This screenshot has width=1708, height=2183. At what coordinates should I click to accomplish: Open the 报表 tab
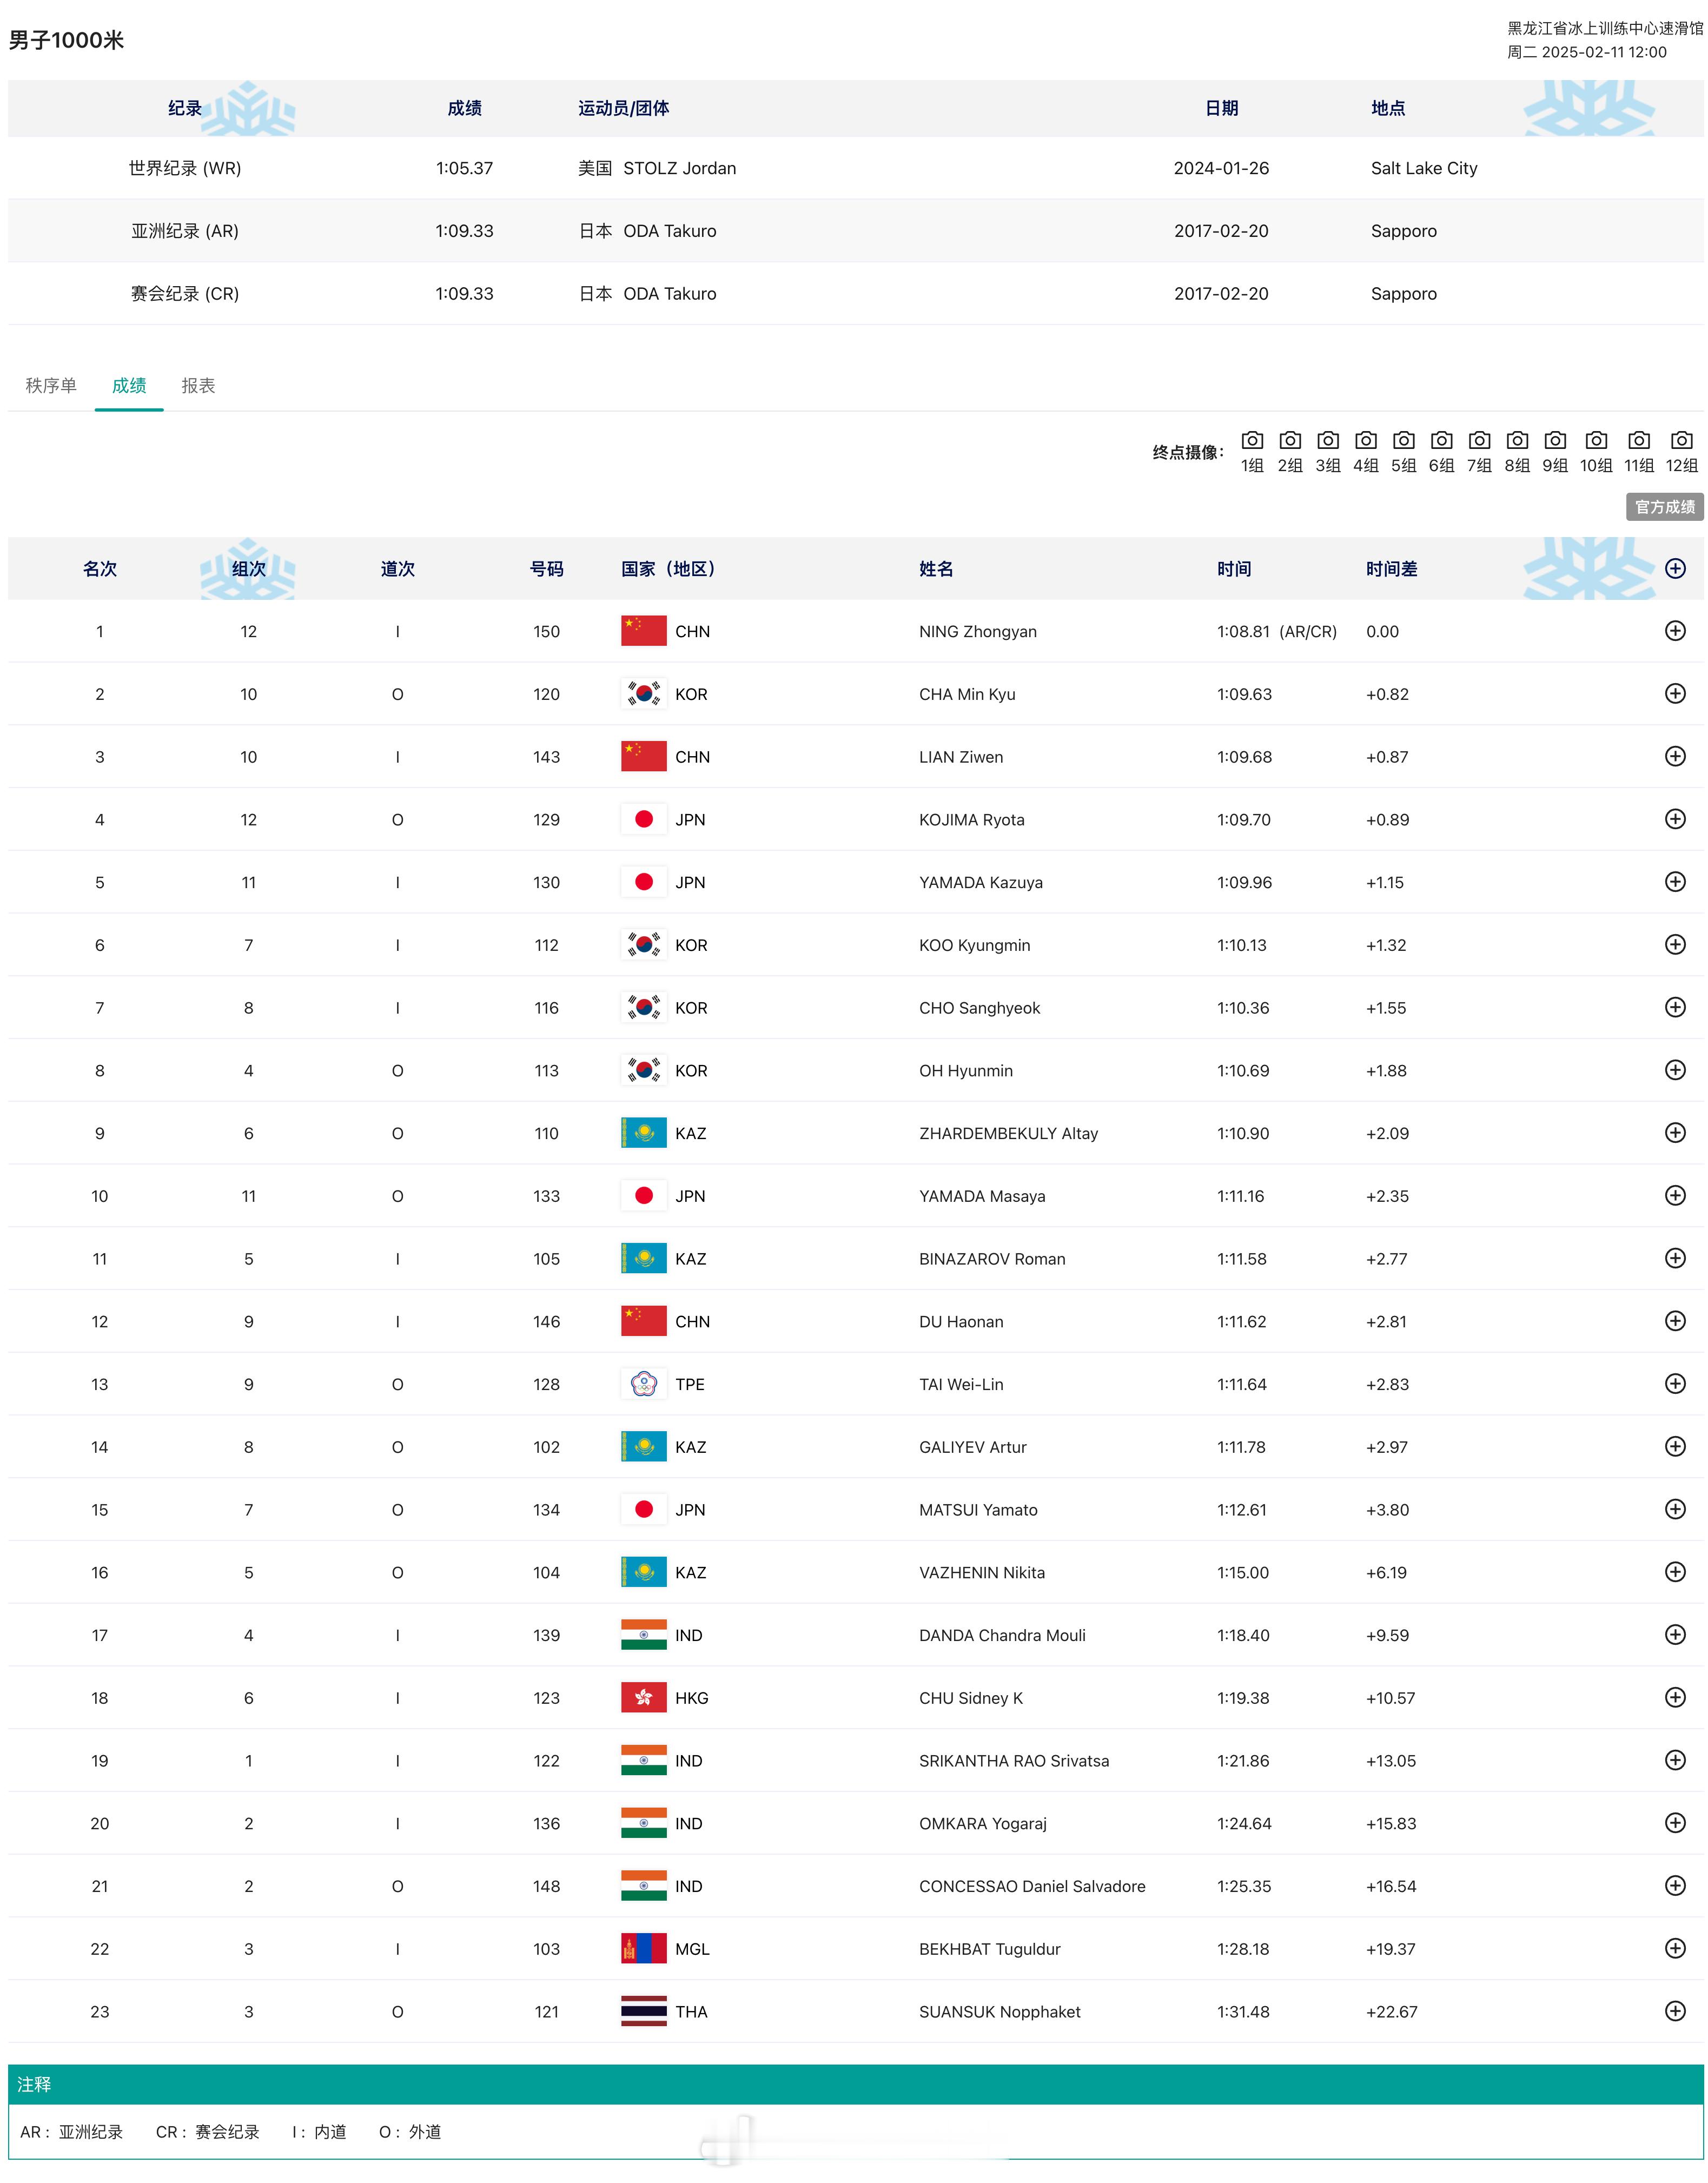coord(198,385)
